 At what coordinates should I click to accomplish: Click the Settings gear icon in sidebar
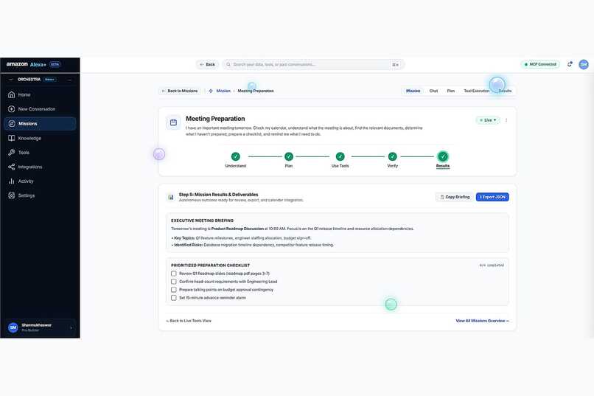point(11,195)
